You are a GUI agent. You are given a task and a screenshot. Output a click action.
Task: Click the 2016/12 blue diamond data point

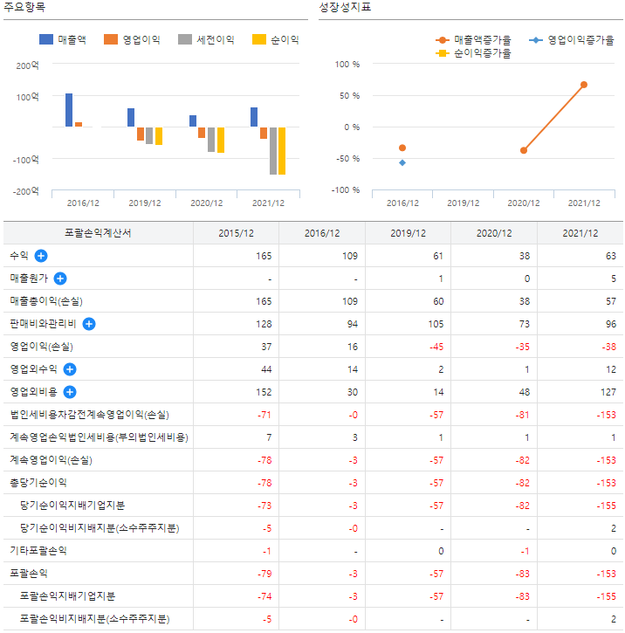click(x=402, y=162)
